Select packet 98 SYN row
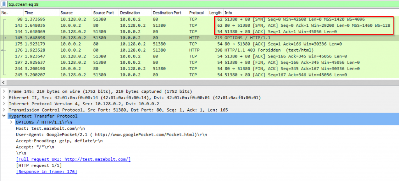This screenshot has height=181, width=399. tap(199, 19)
